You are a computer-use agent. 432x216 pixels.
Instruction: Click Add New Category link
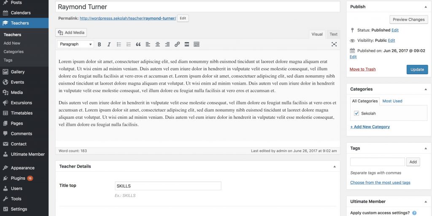click(x=370, y=127)
